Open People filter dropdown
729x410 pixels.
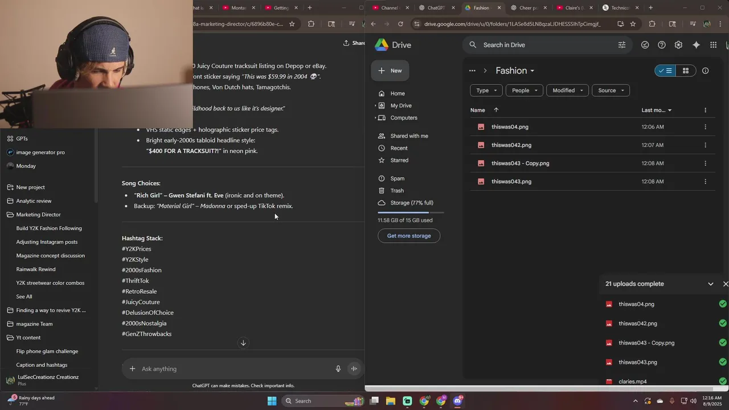click(x=525, y=91)
